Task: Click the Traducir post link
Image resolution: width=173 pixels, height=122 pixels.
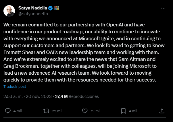Action: [15, 86]
